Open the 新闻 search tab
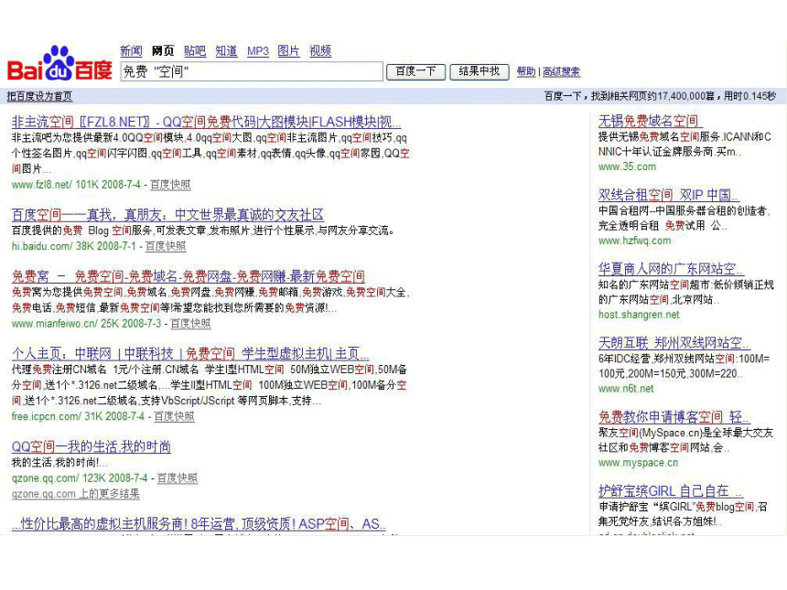The image size is (787, 590). (x=132, y=50)
